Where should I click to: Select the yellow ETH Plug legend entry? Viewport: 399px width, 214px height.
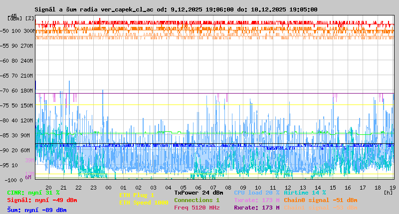tap(137, 195)
